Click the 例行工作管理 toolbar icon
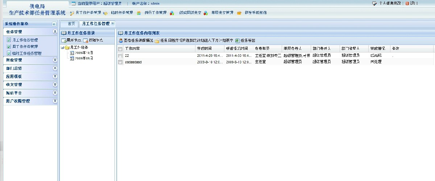Image resolution: width=435 pixels, height=181 pixels. 139,13
